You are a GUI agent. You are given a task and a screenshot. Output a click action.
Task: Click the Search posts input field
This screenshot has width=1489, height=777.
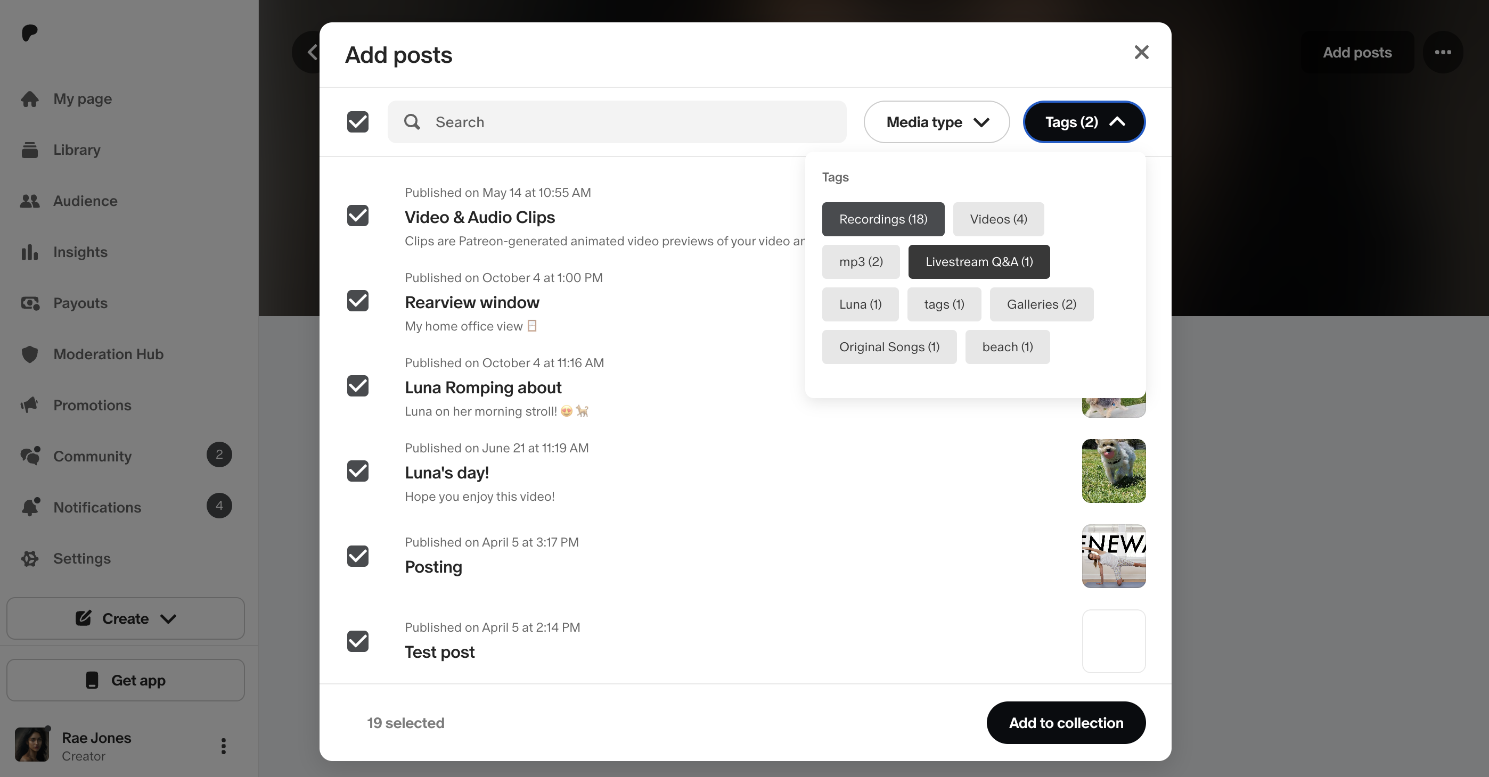pyautogui.click(x=617, y=122)
